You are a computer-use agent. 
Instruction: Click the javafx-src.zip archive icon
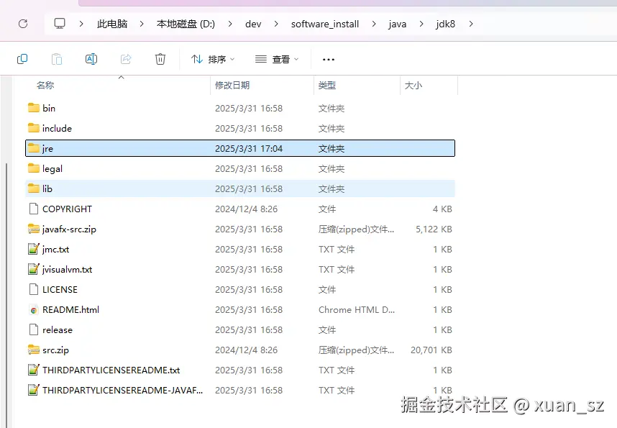coord(34,229)
